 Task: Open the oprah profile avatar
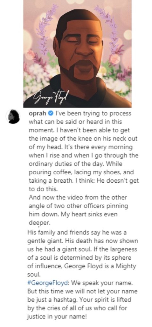tap(13, 116)
